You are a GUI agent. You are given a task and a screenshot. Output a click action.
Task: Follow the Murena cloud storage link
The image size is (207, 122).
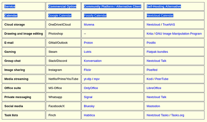coord(89,25)
